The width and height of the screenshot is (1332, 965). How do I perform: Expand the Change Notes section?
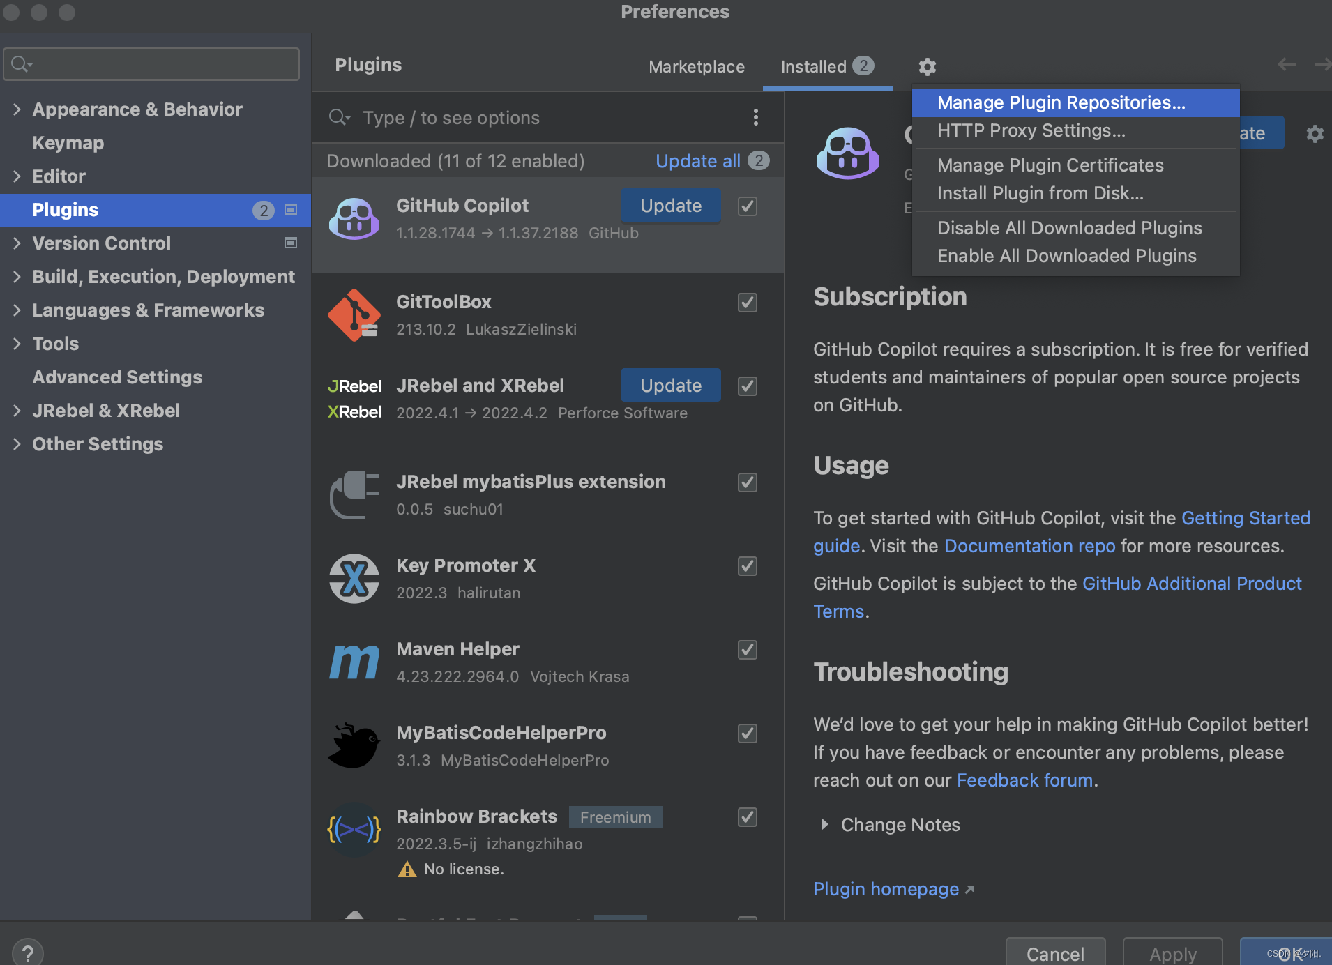click(x=824, y=825)
